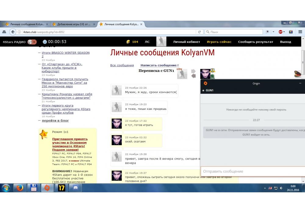Open the 'Все сообщения' link
This screenshot has height=213, width=305.
122,65
